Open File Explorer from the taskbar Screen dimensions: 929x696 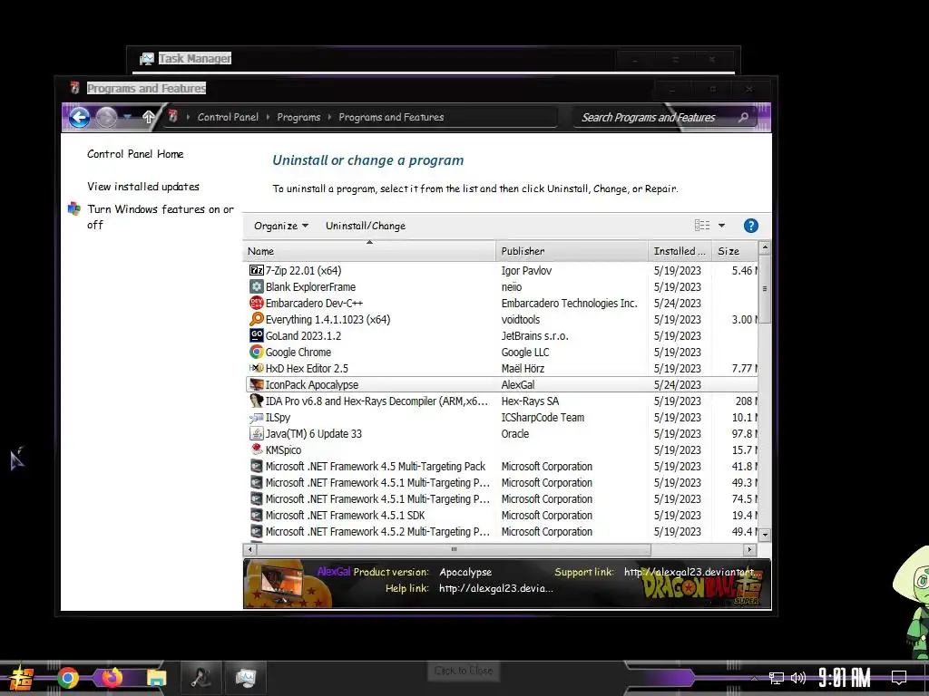156,678
